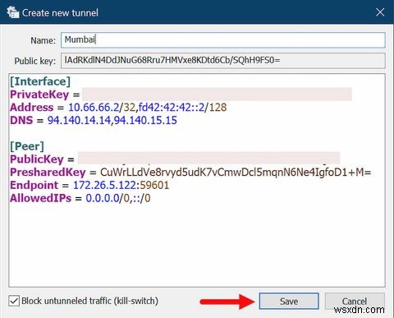Click the Public key: label
The height and width of the screenshot is (318, 394).
[x=35, y=61]
